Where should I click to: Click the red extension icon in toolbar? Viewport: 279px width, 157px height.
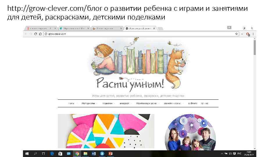[248, 34]
